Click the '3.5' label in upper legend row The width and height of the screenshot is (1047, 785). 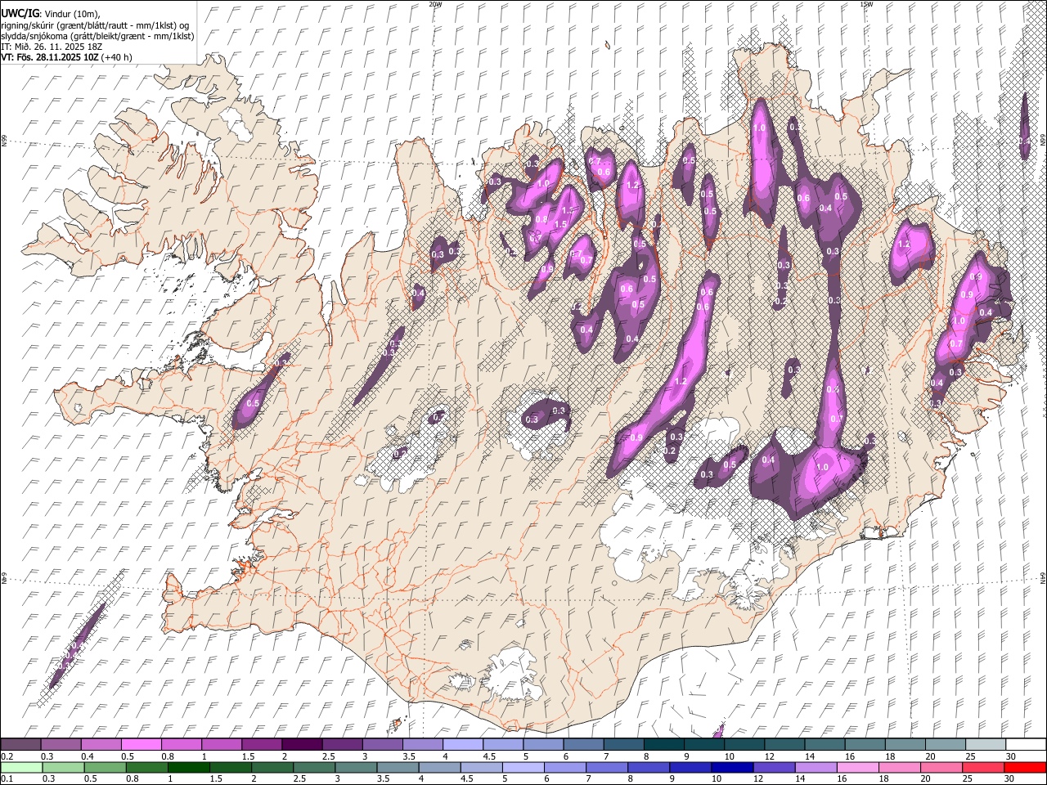tap(410, 756)
